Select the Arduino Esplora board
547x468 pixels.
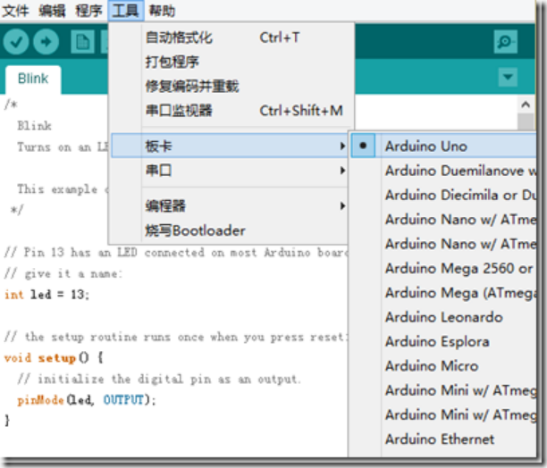[x=443, y=341]
